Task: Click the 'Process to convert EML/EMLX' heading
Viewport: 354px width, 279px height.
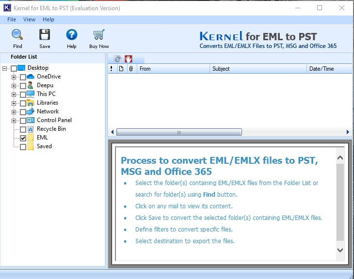Action: pos(220,166)
